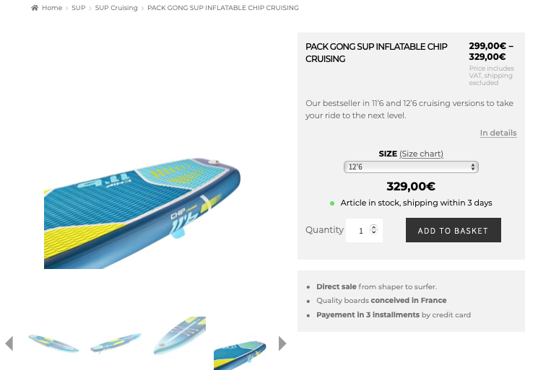Follow the In details link
The width and height of the screenshot is (538, 370).
[498, 133]
